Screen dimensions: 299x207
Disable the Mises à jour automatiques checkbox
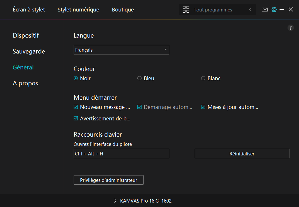coord(203,107)
